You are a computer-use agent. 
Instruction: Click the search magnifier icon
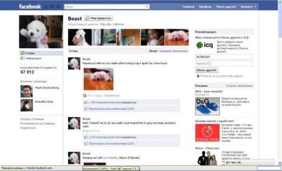pos(147,7)
